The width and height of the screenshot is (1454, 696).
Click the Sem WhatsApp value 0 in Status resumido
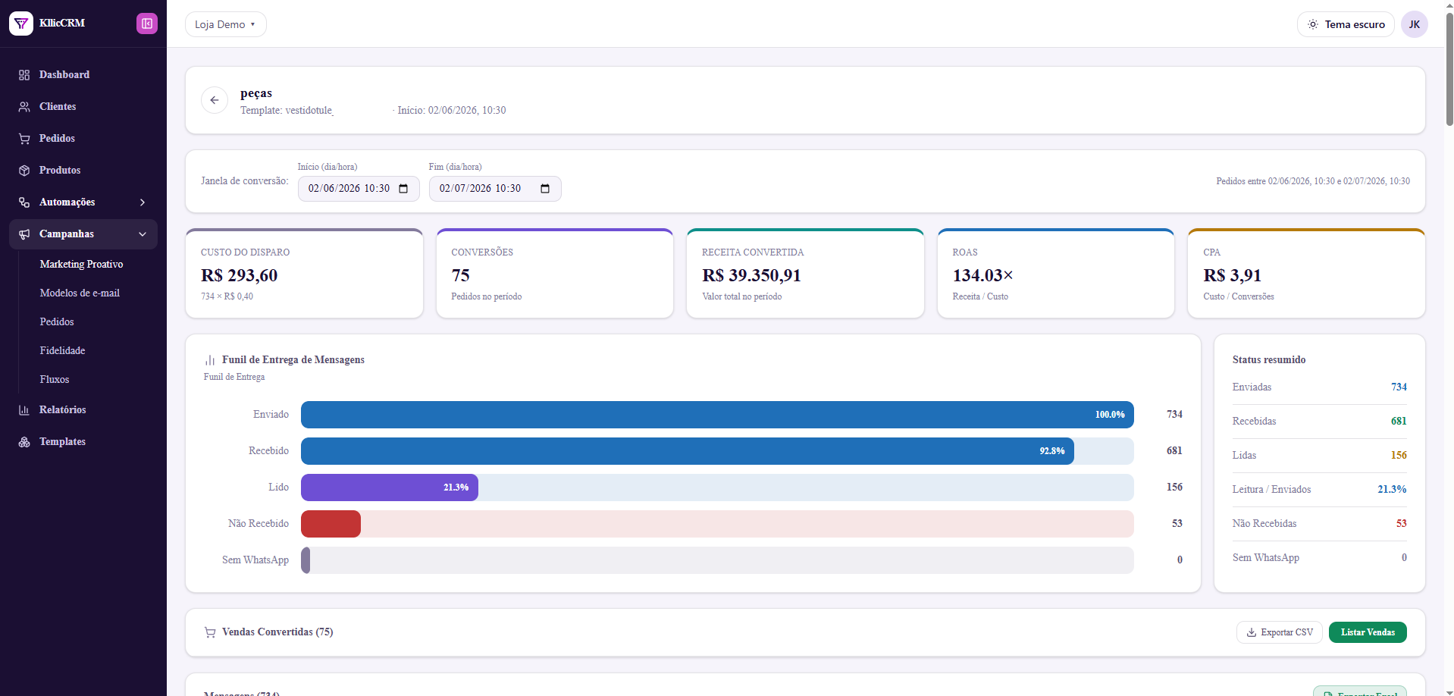click(1404, 558)
